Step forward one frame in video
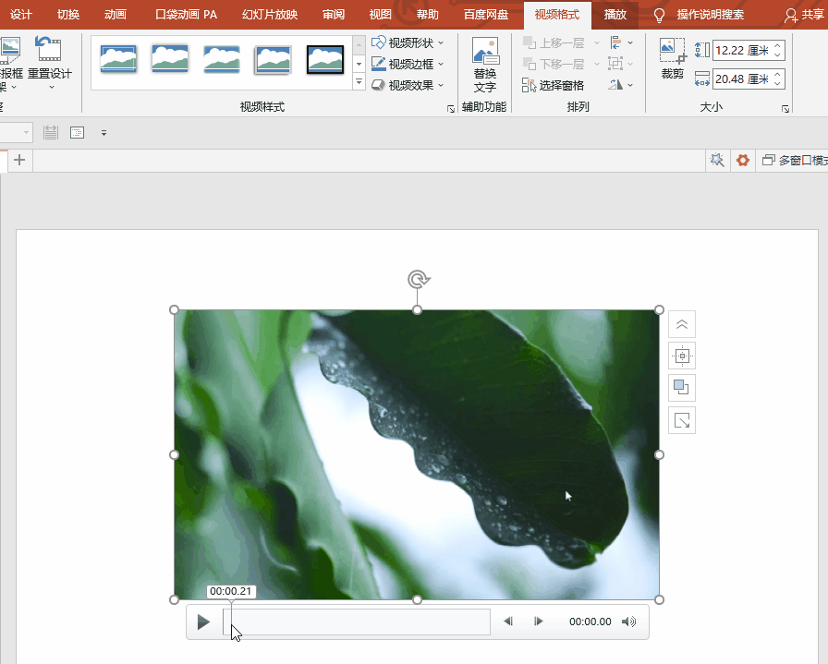828x664 pixels. click(538, 622)
